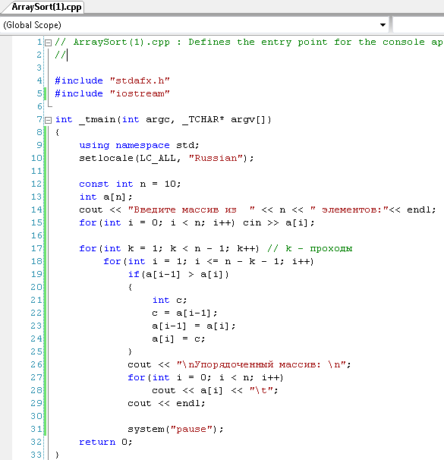Click the "\nУпорядоченный массив: \n" string
The image size is (444, 460).
tap(261, 364)
